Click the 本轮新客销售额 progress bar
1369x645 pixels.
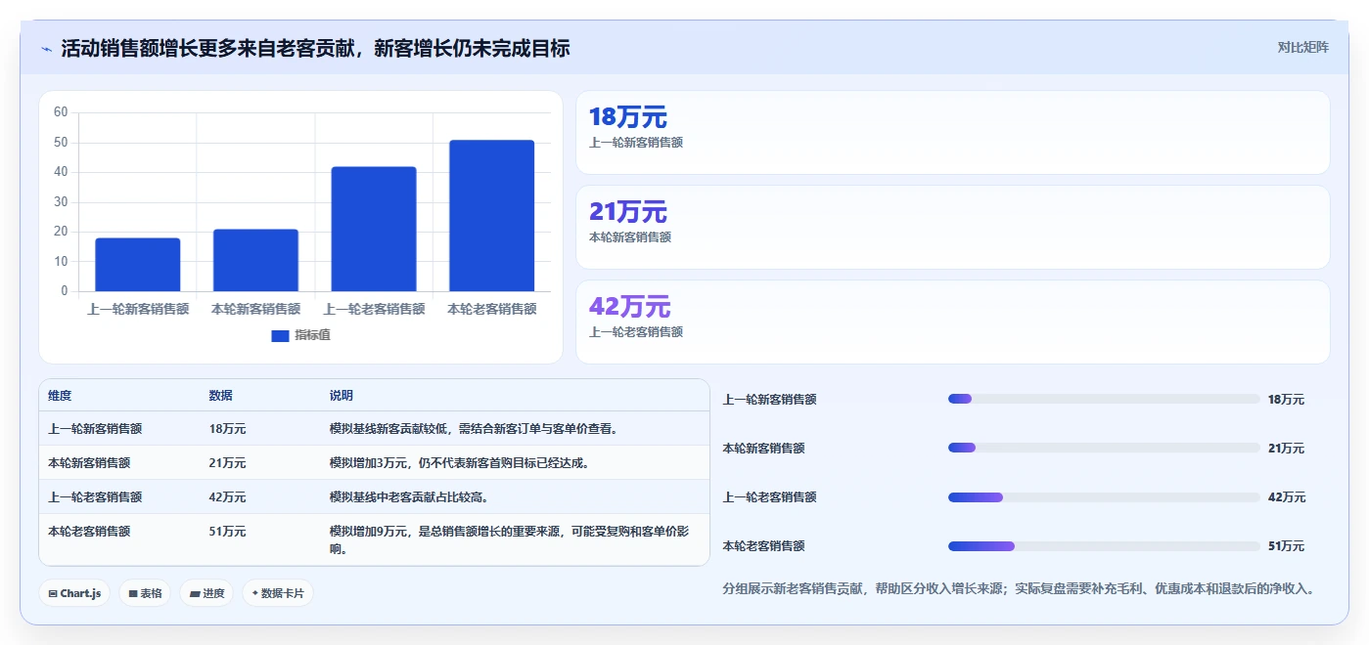pos(1104,448)
